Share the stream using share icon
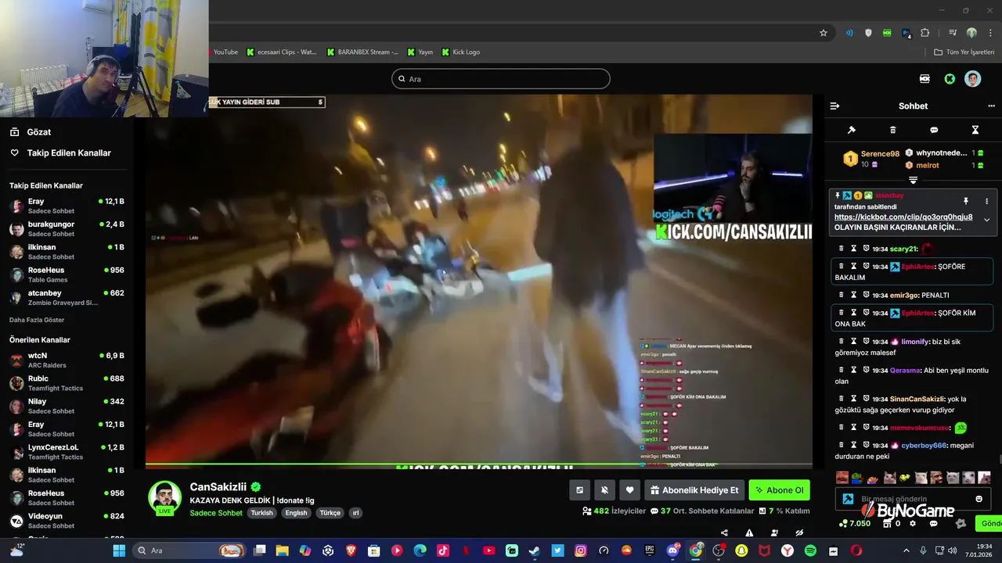1002x563 pixels. pos(724,533)
